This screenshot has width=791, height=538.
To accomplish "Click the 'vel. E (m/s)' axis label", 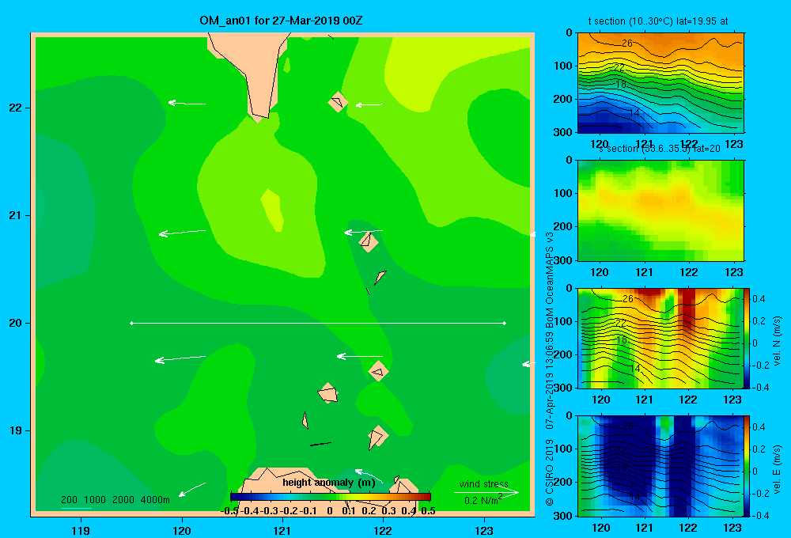I will 777,469.
